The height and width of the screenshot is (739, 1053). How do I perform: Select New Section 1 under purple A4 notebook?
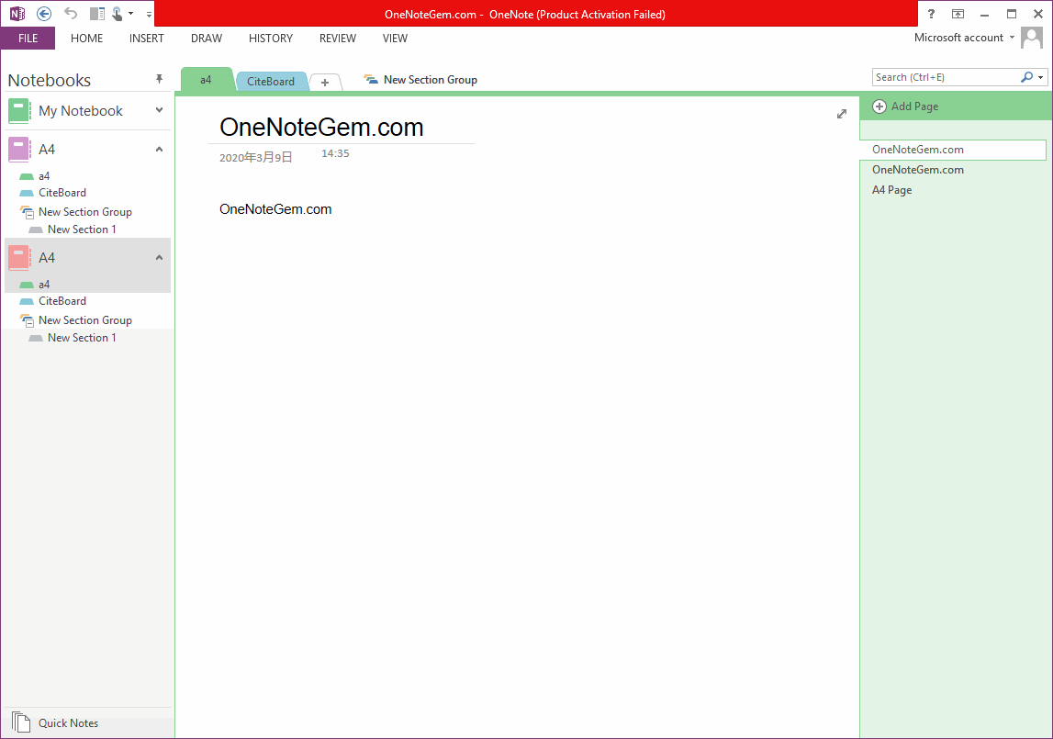pyautogui.click(x=82, y=230)
